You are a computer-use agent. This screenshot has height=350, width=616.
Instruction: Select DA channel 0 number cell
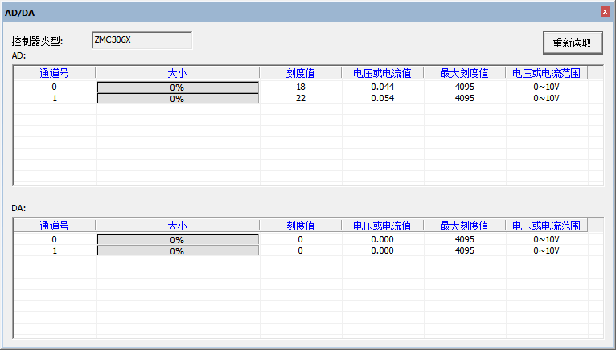[54, 239]
